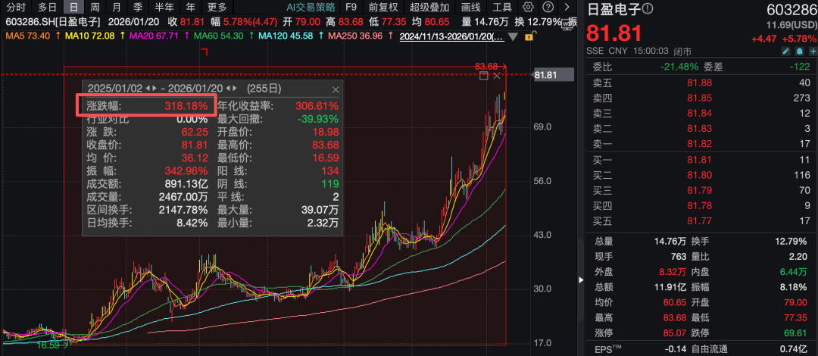The width and height of the screenshot is (818, 356).
Task: Close the interval statistics popup
Action: coord(336,89)
